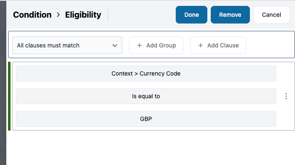The width and height of the screenshot is (295, 165).
Task: Click the Remove button
Action: (230, 15)
